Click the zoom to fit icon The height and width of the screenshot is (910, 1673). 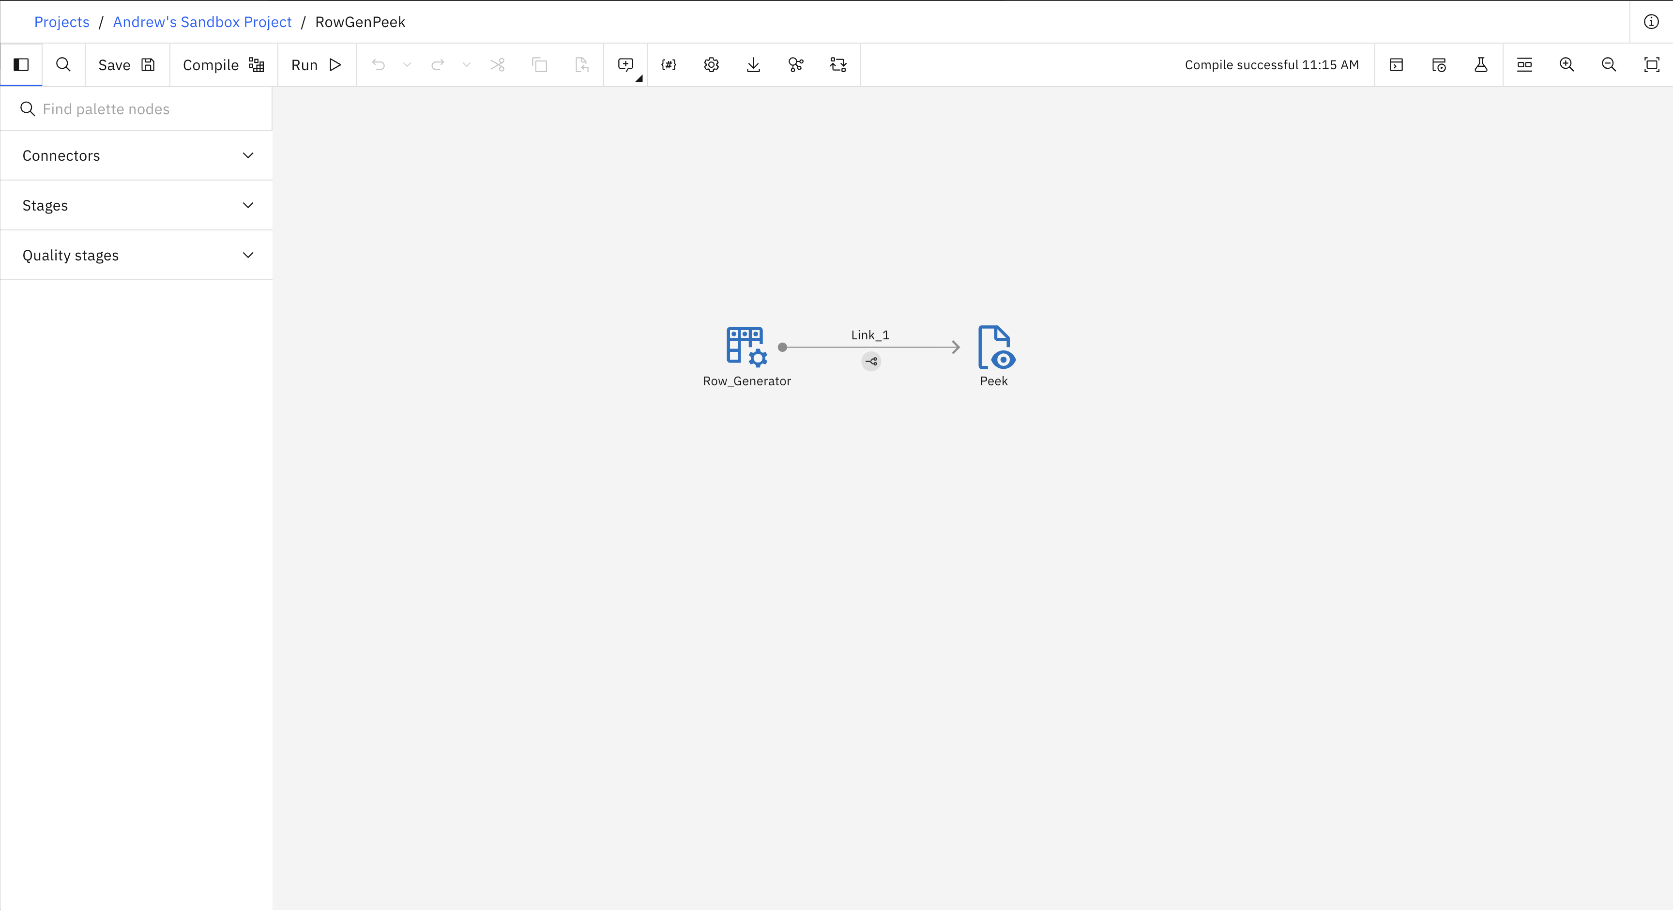1651,65
